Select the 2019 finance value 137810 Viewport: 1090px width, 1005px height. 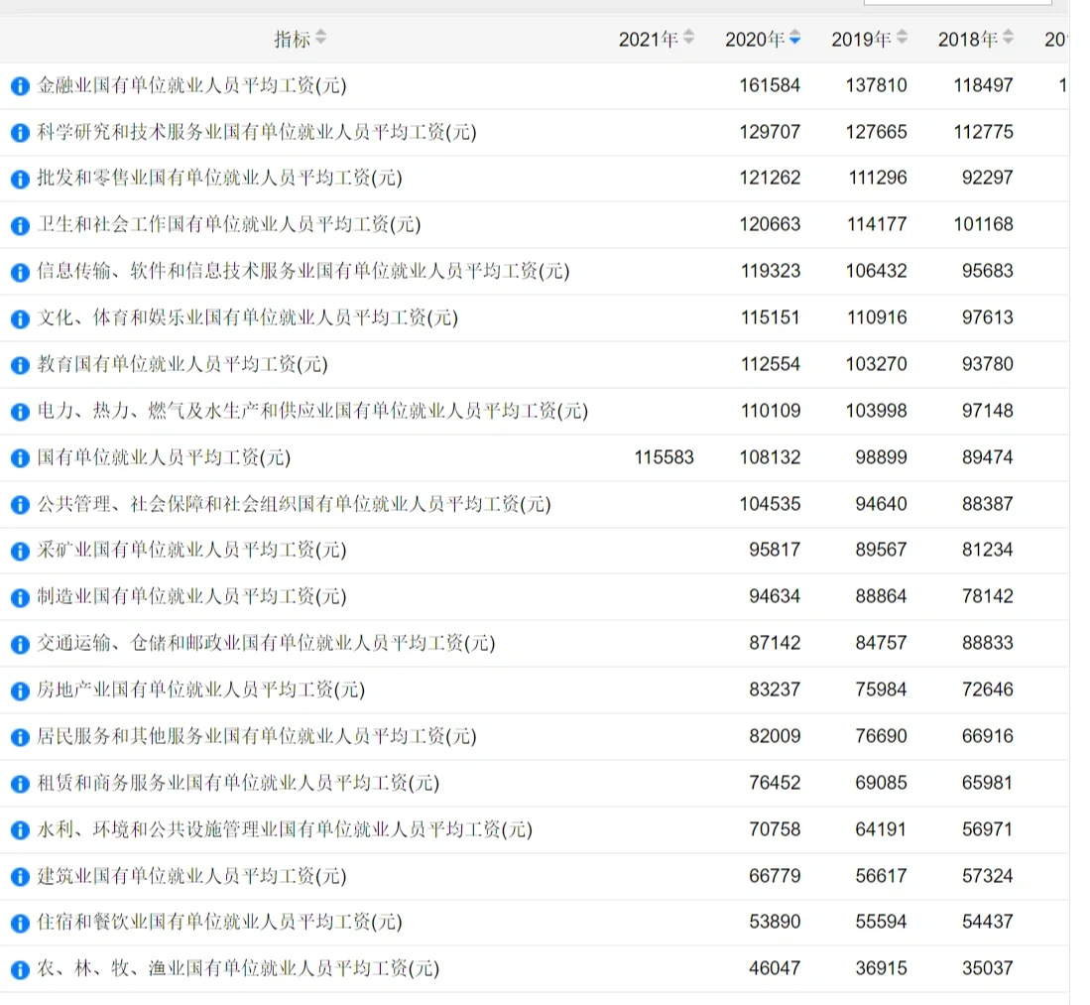(x=876, y=85)
